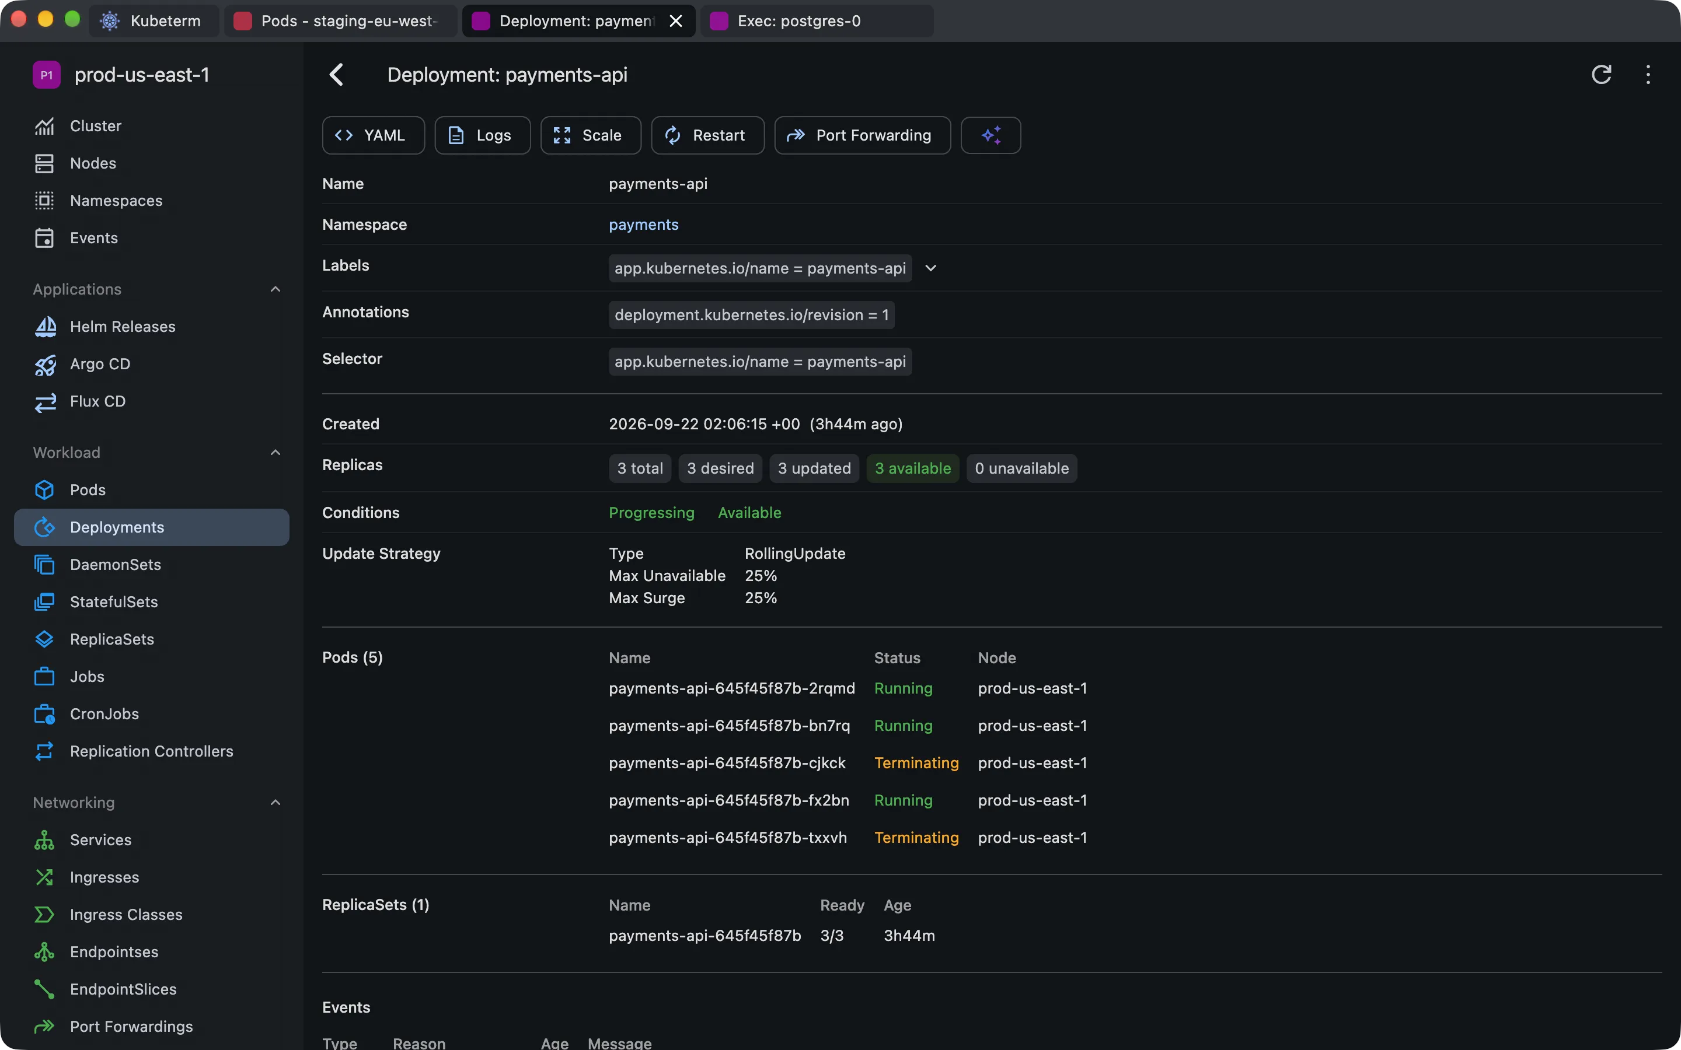1681x1050 pixels.
Task: Click the Restart deployment button
Action: (707, 135)
